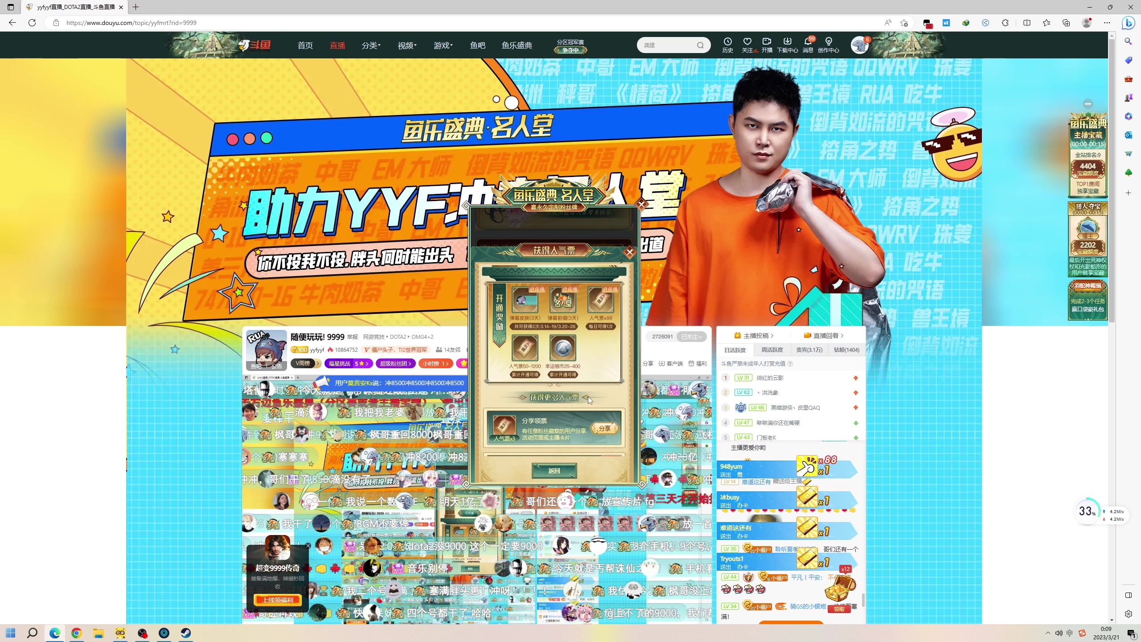The height and width of the screenshot is (642, 1141).
Task: Open the 消息 notifications bell icon
Action: pyautogui.click(x=808, y=41)
